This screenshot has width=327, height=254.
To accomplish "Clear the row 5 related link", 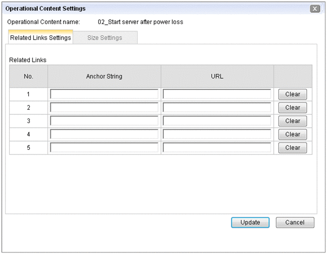I will [292, 148].
